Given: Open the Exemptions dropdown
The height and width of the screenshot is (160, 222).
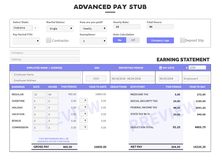Looking at the screenshot, I should (x=93, y=41).
